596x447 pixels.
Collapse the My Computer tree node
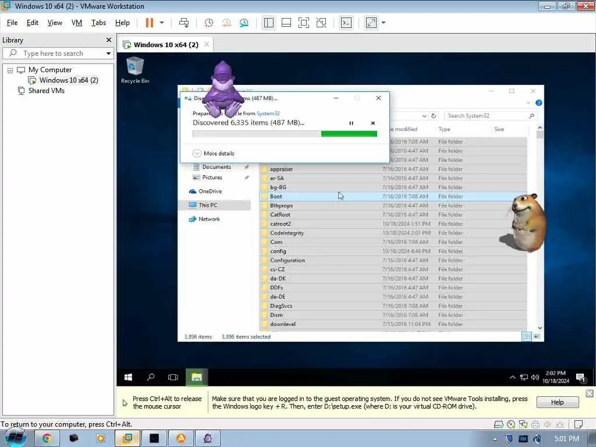10,70
